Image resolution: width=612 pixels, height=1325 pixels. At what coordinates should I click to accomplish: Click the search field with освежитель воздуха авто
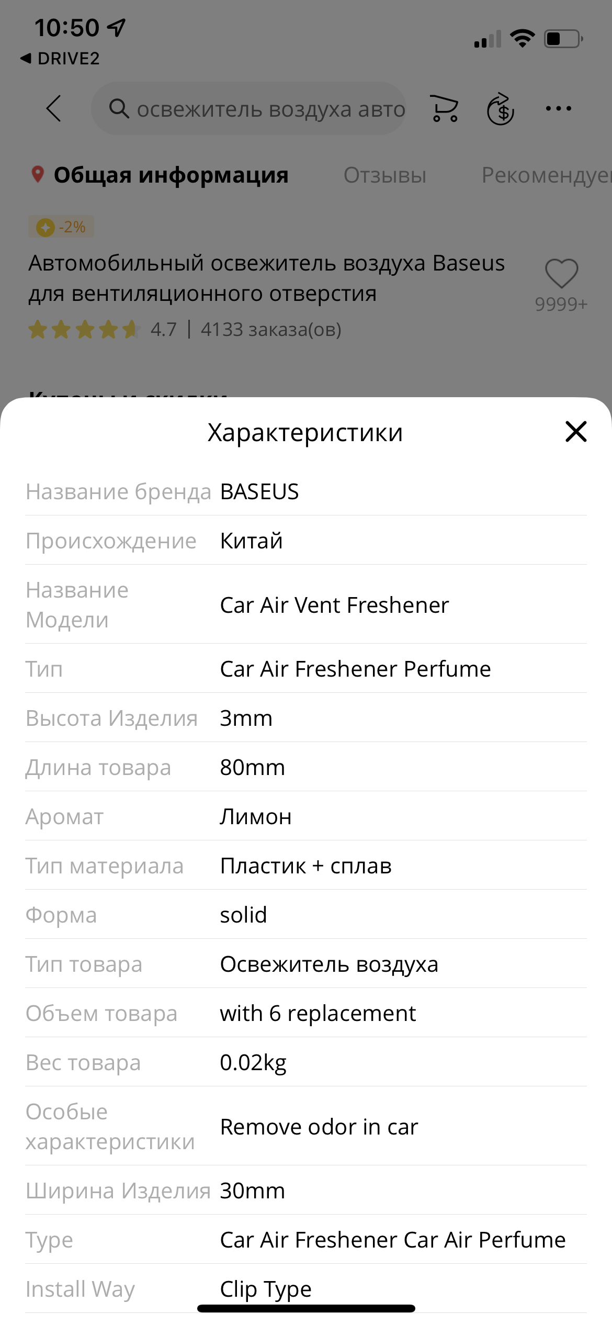249,108
